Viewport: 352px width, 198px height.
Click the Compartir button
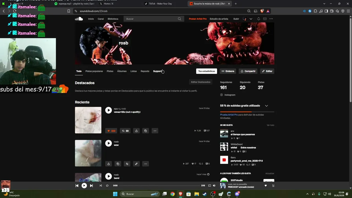point(248,71)
